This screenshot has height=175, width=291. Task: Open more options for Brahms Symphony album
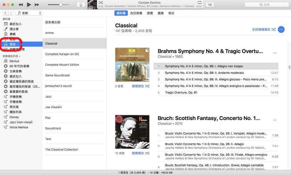pos(275,53)
